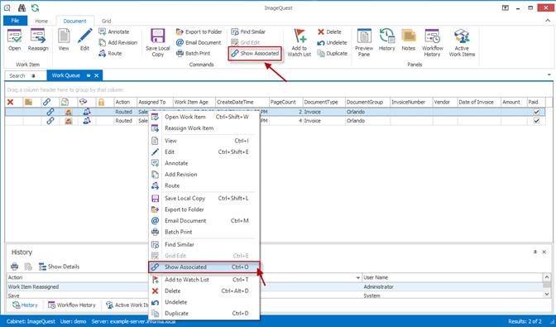Switch to the Home ribbon tab
This screenshot has height=327, width=556.
click(41, 21)
